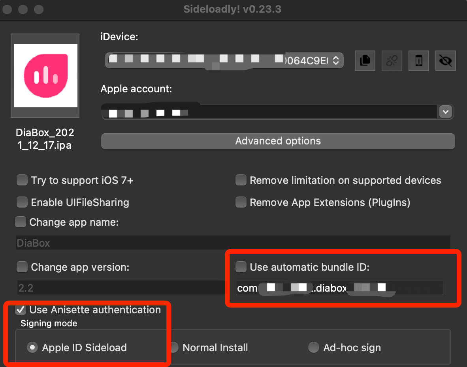Click the Advanced options button

(278, 141)
